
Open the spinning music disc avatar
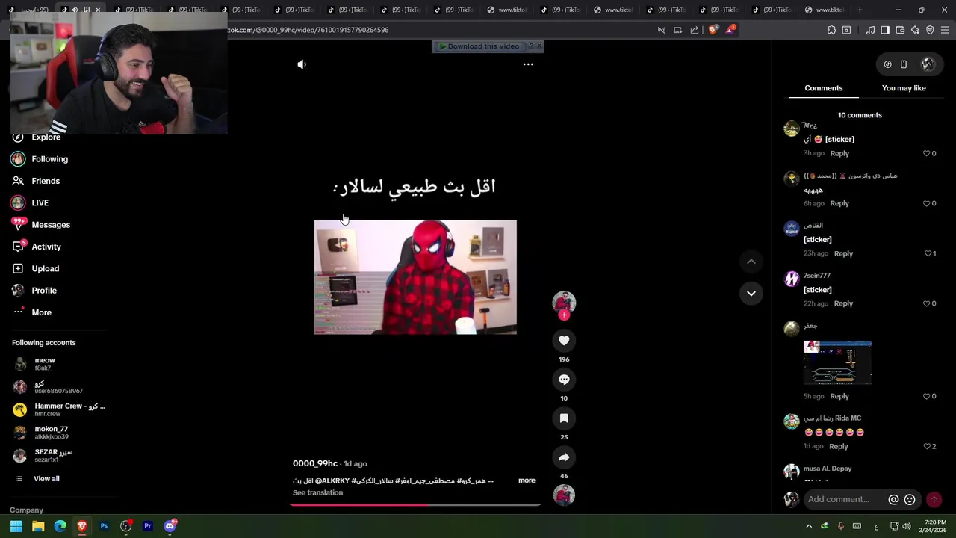pyautogui.click(x=564, y=495)
